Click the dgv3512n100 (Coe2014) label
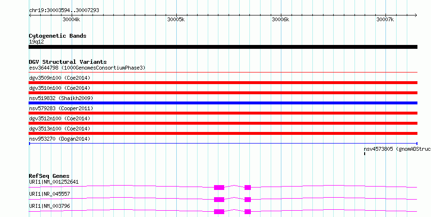This screenshot has width=431, height=217. tap(60, 118)
